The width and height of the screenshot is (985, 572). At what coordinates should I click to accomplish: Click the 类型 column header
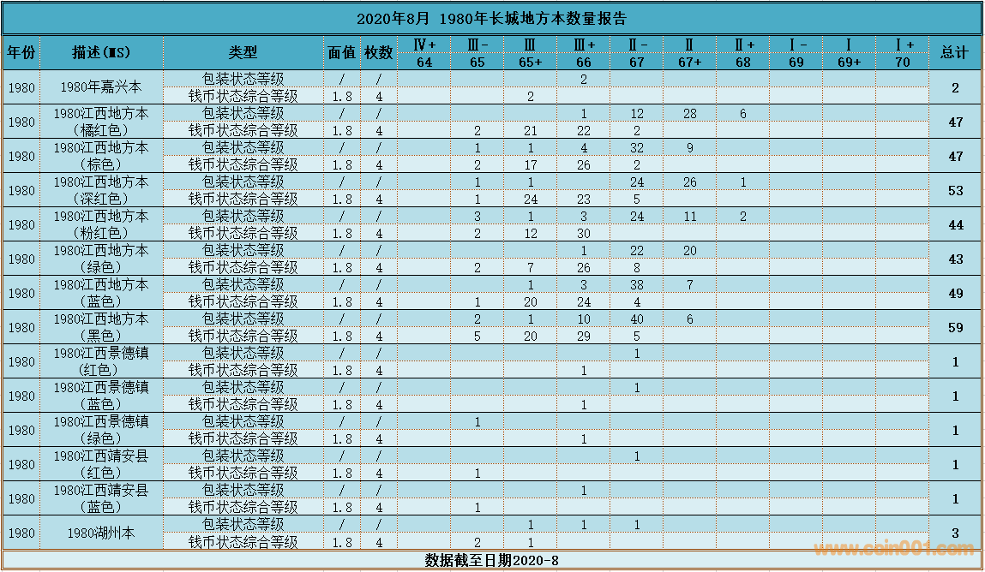coord(243,52)
